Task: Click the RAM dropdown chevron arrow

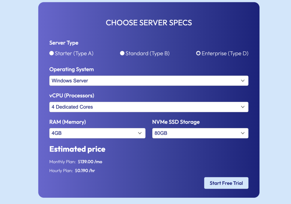Action: click(x=140, y=133)
